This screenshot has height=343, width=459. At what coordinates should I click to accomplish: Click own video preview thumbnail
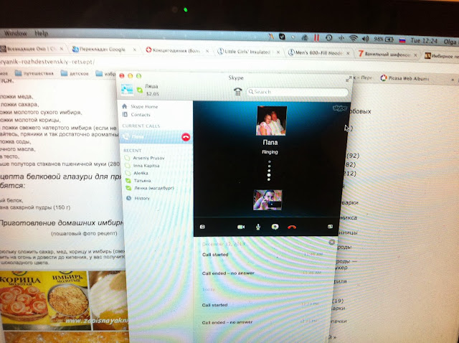tap(268, 200)
